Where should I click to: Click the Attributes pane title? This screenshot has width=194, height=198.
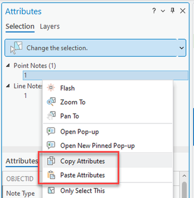(x=24, y=11)
